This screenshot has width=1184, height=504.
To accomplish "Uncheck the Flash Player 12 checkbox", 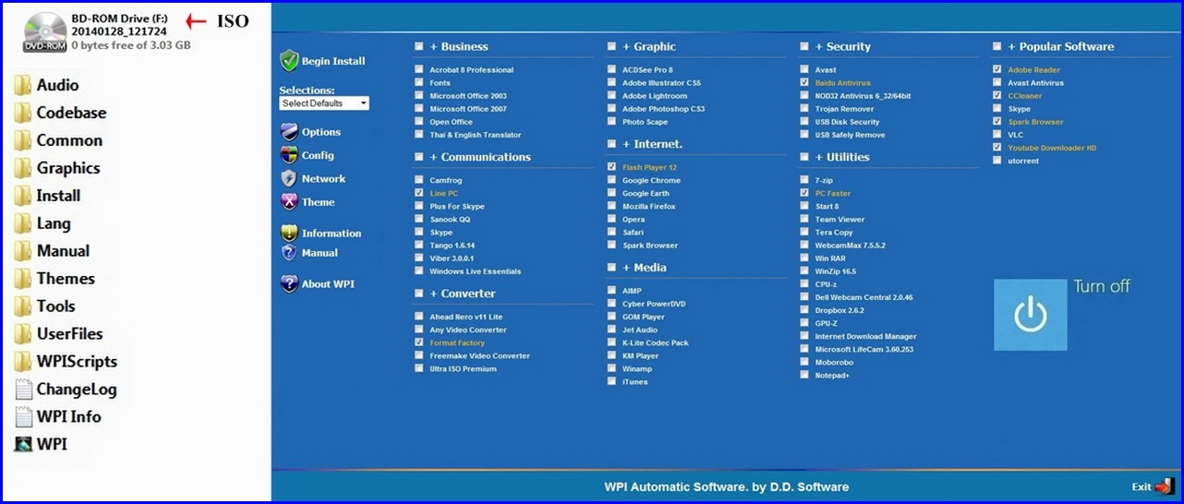I will 612,167.
